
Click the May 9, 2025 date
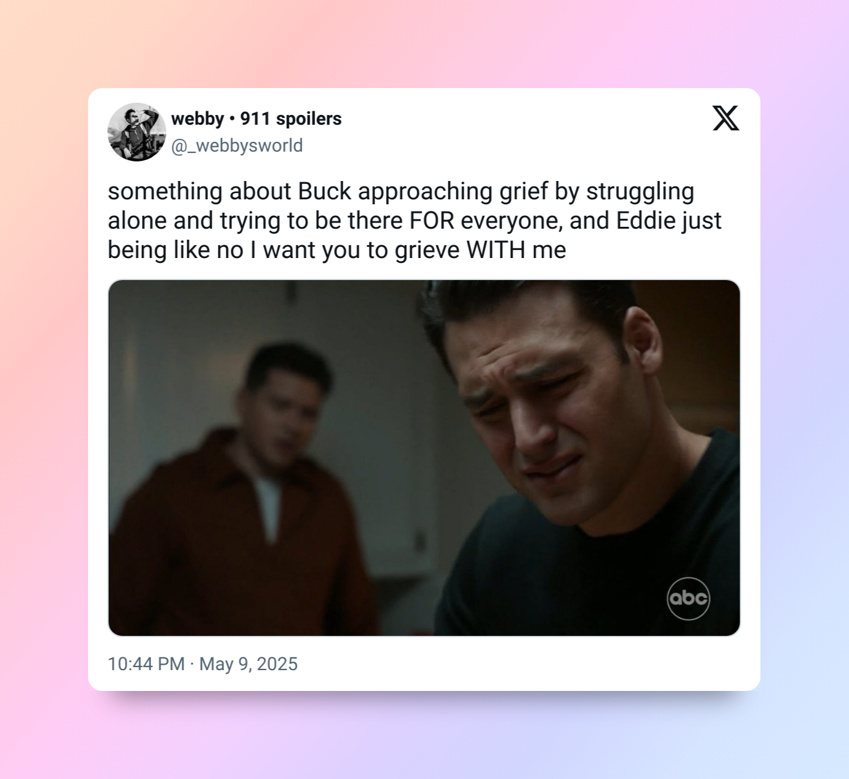tap(248, 664)
